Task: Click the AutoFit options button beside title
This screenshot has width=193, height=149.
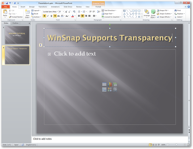Action: (41, 45)
